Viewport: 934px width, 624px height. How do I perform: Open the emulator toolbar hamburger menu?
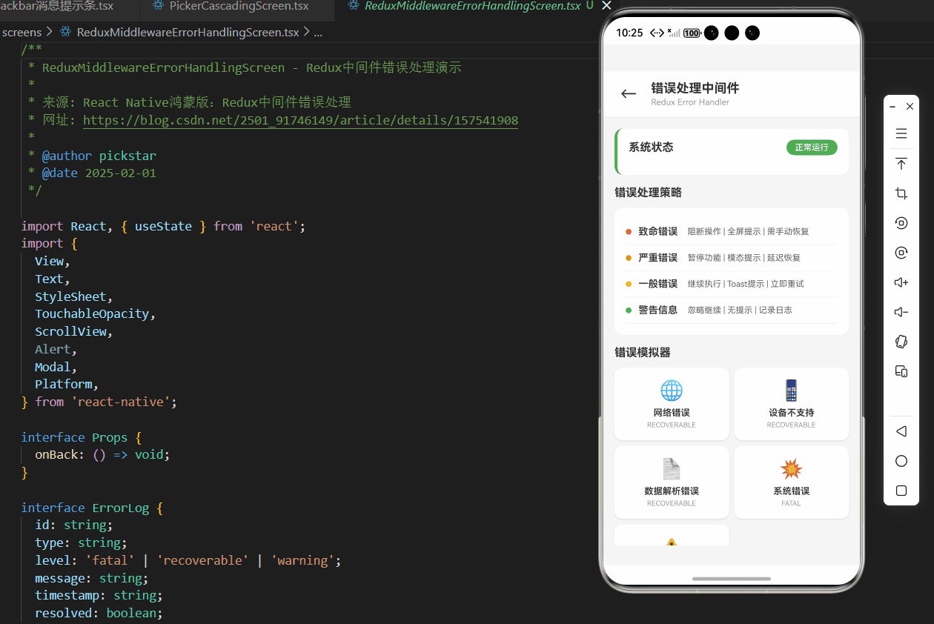tap(901, 133)
